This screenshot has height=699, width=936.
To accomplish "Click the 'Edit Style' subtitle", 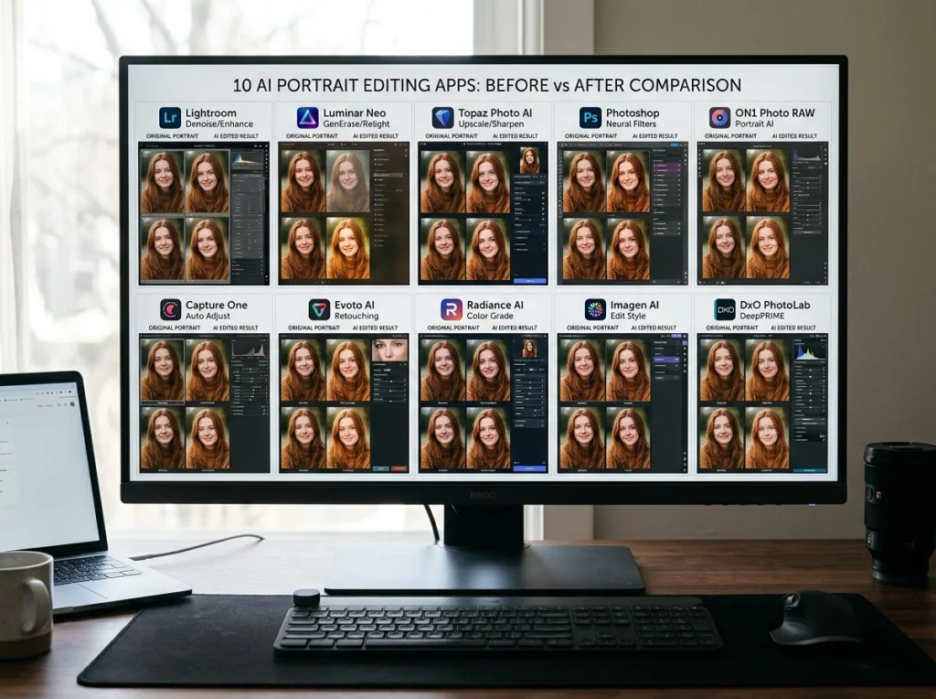I will click(x=627, y=316).
